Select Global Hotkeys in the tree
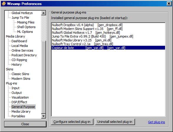This screenshot has height=132, width=173. coord(22,13)
